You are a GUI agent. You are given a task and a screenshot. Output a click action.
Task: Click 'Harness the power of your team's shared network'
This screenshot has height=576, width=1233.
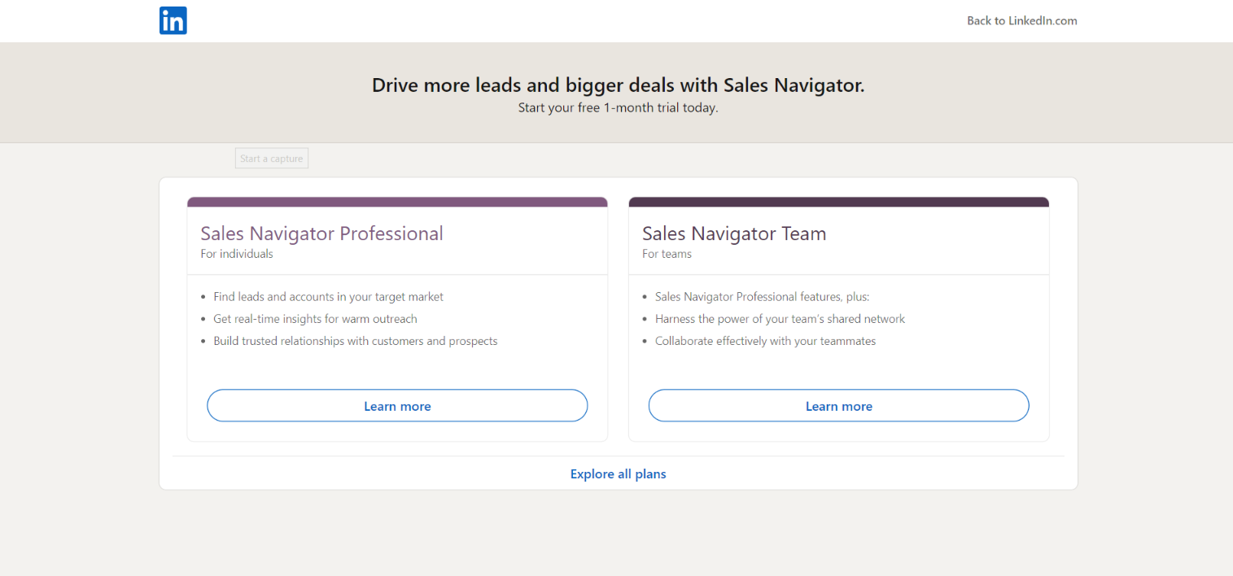[x=780, y=319]
